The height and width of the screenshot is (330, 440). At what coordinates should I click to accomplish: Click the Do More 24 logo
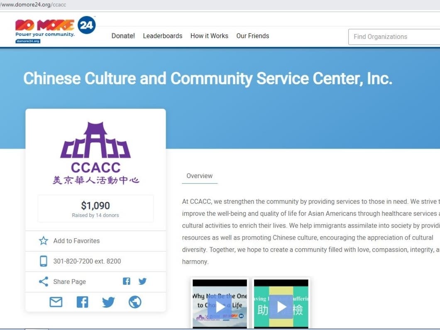(x=55, y=29)
